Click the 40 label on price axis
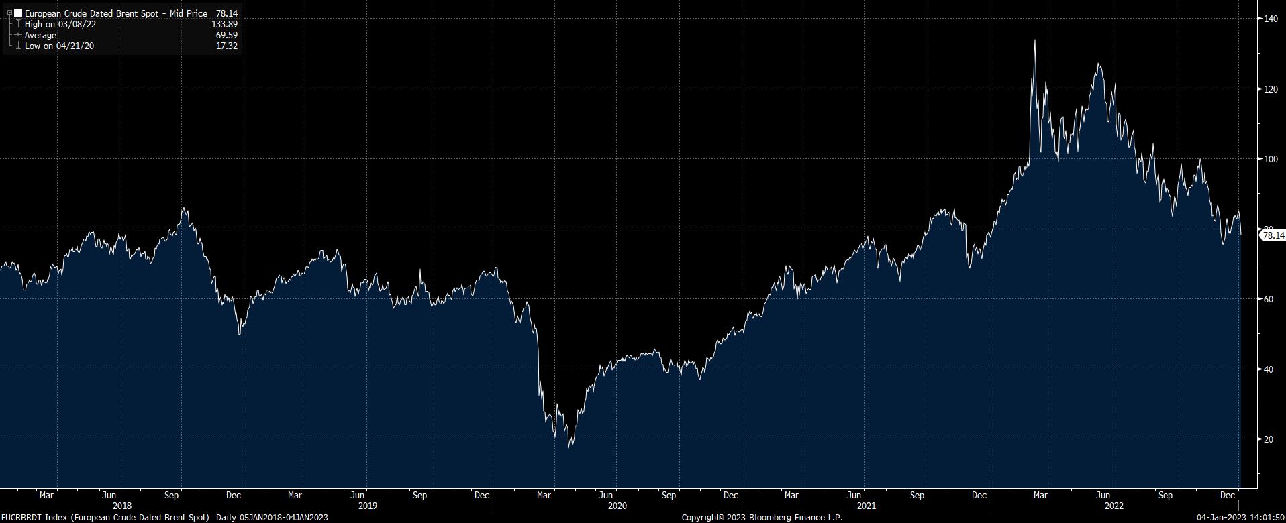 pyautogui.click(x=1269, y=369)
